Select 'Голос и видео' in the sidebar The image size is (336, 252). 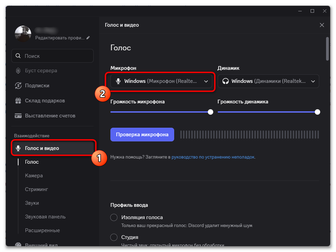53,148
